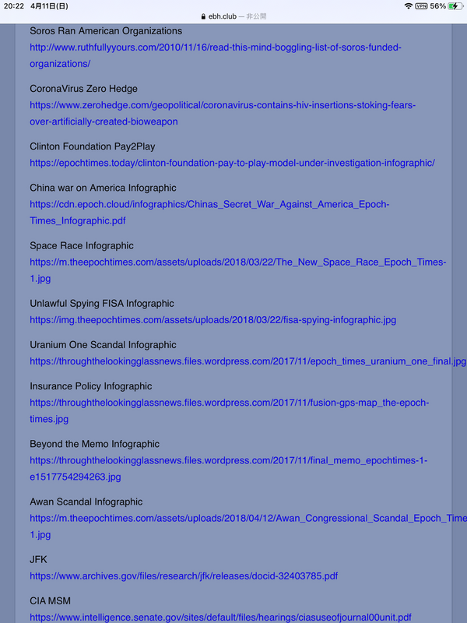Screen dimensions: 467x623
Task: Open the fisa-spying-infographic.jpg link
Action: pos(212,319)
